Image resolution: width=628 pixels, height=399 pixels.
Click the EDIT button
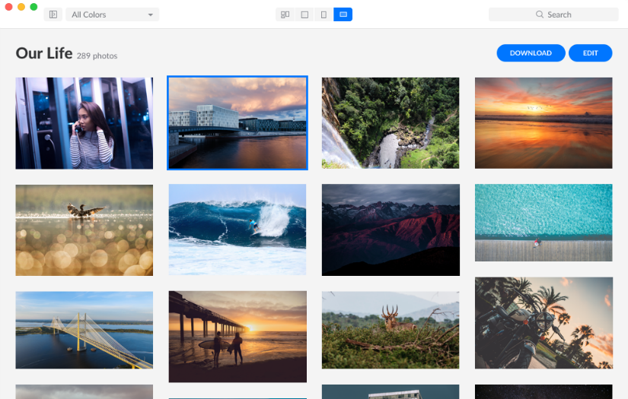pyautogui.click(x=591, y=52)
